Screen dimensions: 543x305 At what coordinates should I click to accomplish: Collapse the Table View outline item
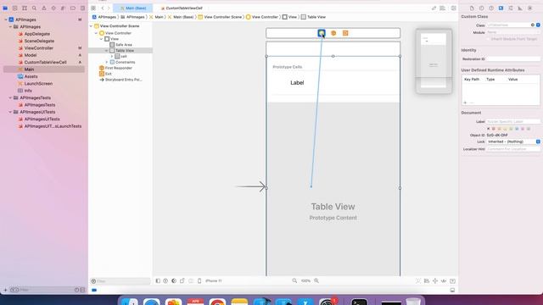point(107,51)
